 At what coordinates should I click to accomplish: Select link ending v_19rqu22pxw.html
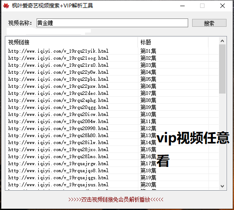[x=58, y=86]
